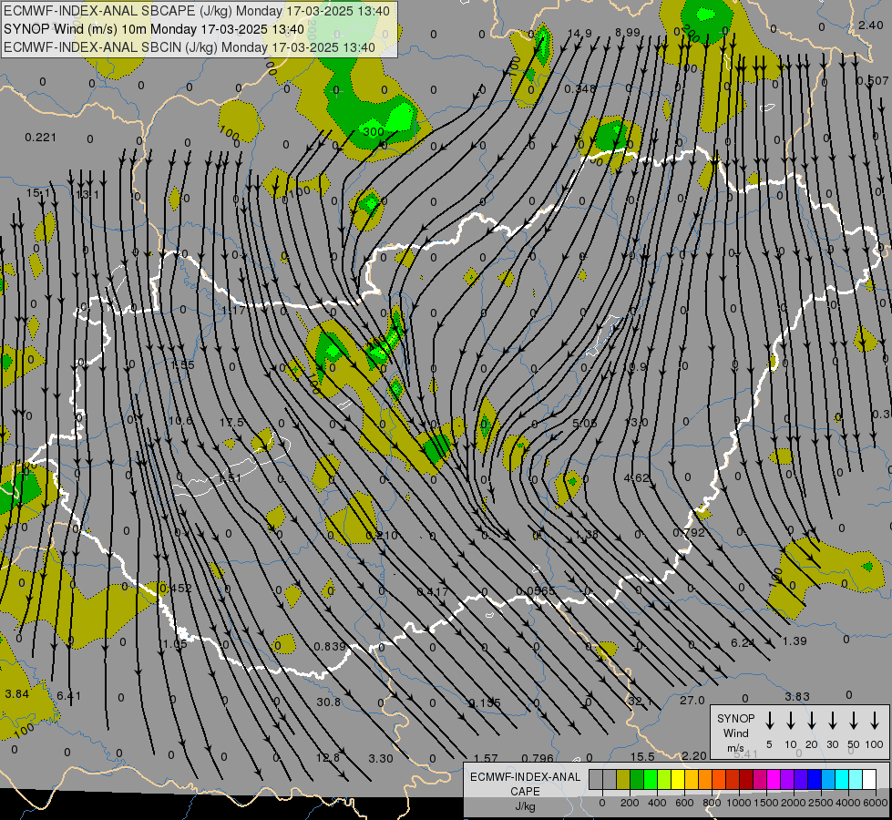The height and width of the screenshot is (820, 892).
Task: Pick the cyan swatch left of 4000 tick
Action: [842, 779]
